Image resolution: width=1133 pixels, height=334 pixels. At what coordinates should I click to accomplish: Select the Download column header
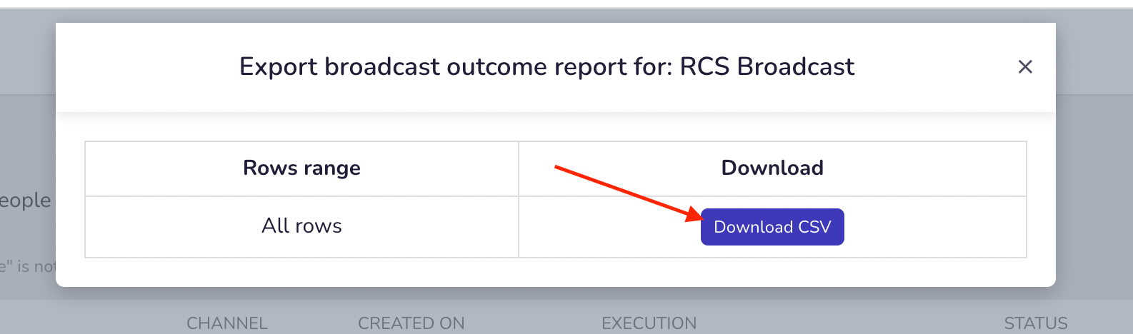coord(772,168)
